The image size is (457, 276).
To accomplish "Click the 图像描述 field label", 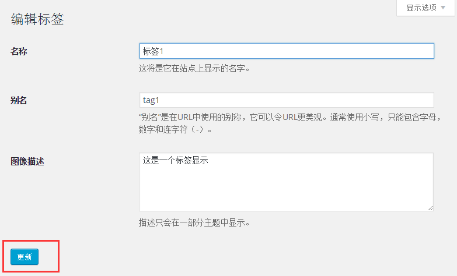I will (x=27, y=161).
